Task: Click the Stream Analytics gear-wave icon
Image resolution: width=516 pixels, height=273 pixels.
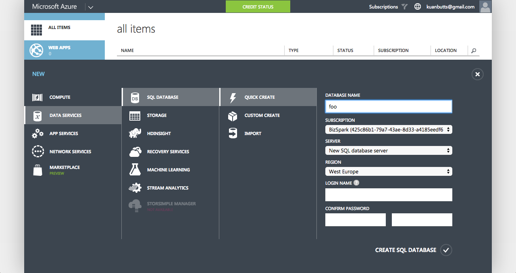Action: (x=135, y=188)
